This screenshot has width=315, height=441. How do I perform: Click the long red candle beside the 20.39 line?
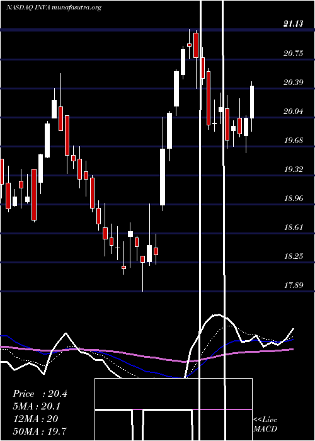point(209,98)
